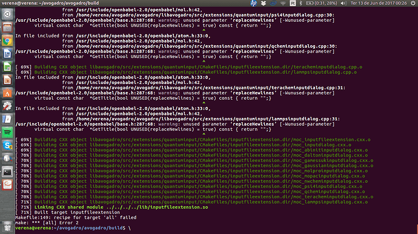This screenshot has height=234, width=418.
Task: Click the moc_nwcheminputdialog.cxx.o build line
Action: 191,181
